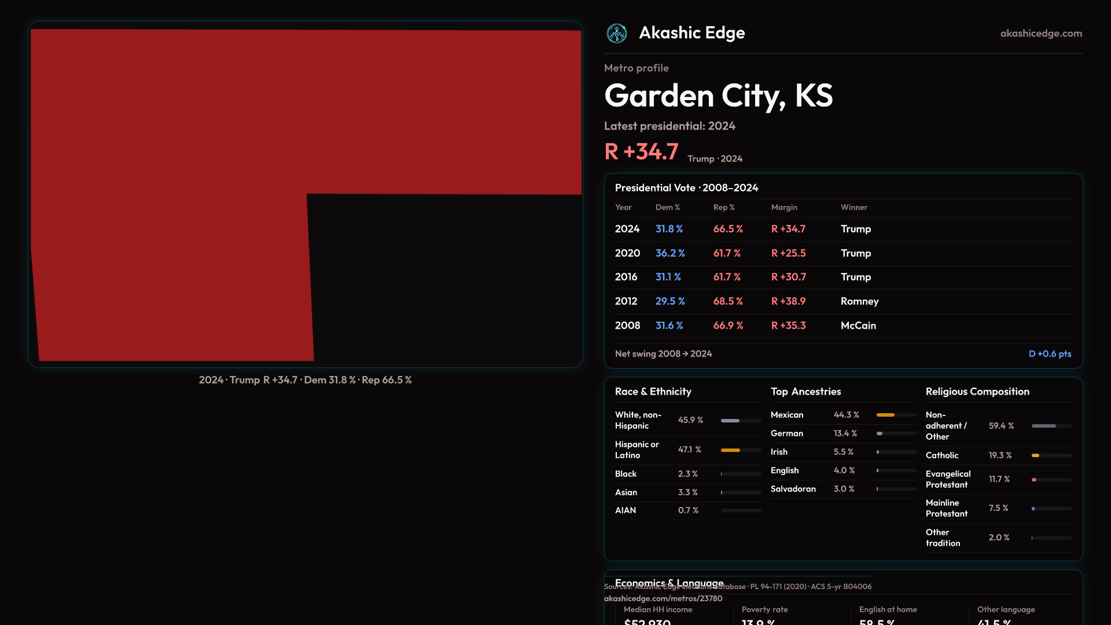This screenshot has width=1111, height=625.
Task: Click the Religious Composition heading
Action: coord(977,392)
